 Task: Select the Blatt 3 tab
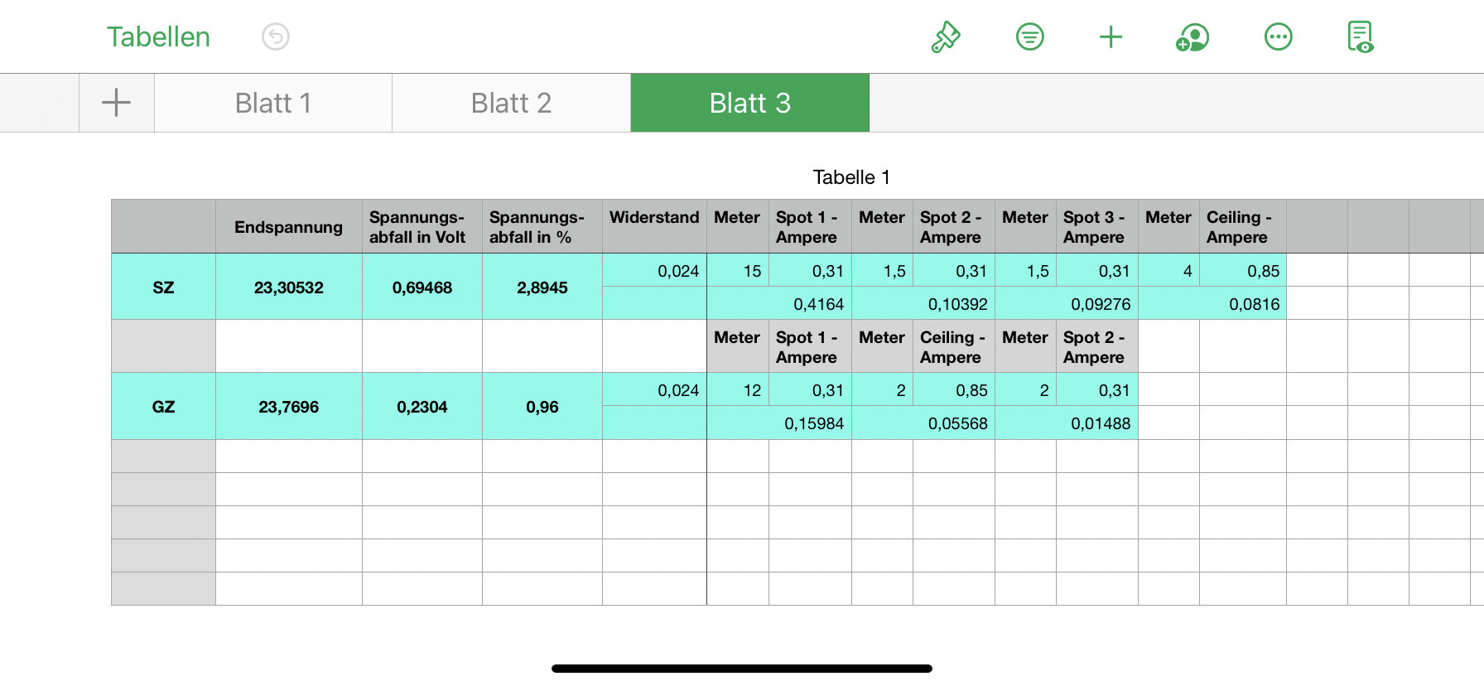pyautogui.click(x=749, y=103)
